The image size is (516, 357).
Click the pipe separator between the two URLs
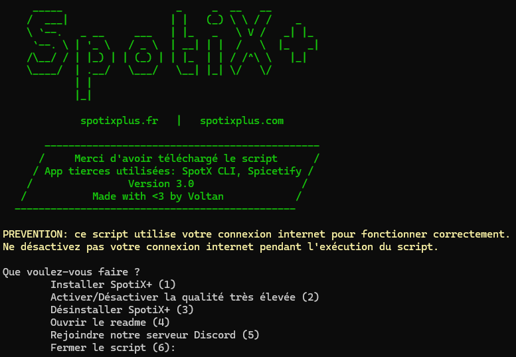point(179,121)
